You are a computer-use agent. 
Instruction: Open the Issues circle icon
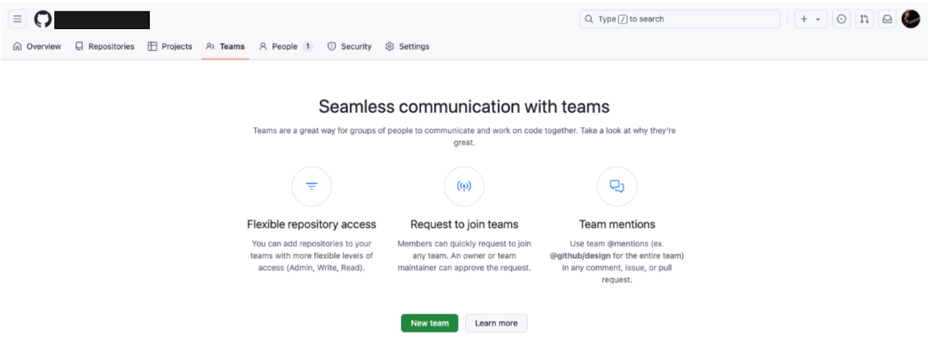pos(842,19)
